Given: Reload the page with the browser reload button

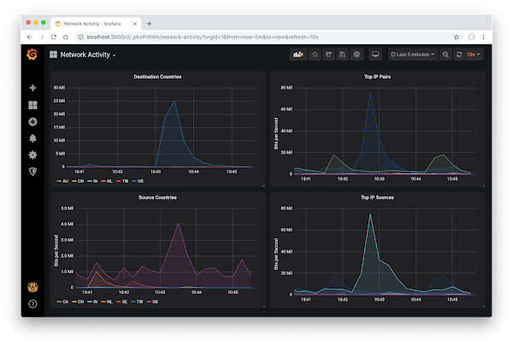Looking at the screenshot, I should click(54, 37).
